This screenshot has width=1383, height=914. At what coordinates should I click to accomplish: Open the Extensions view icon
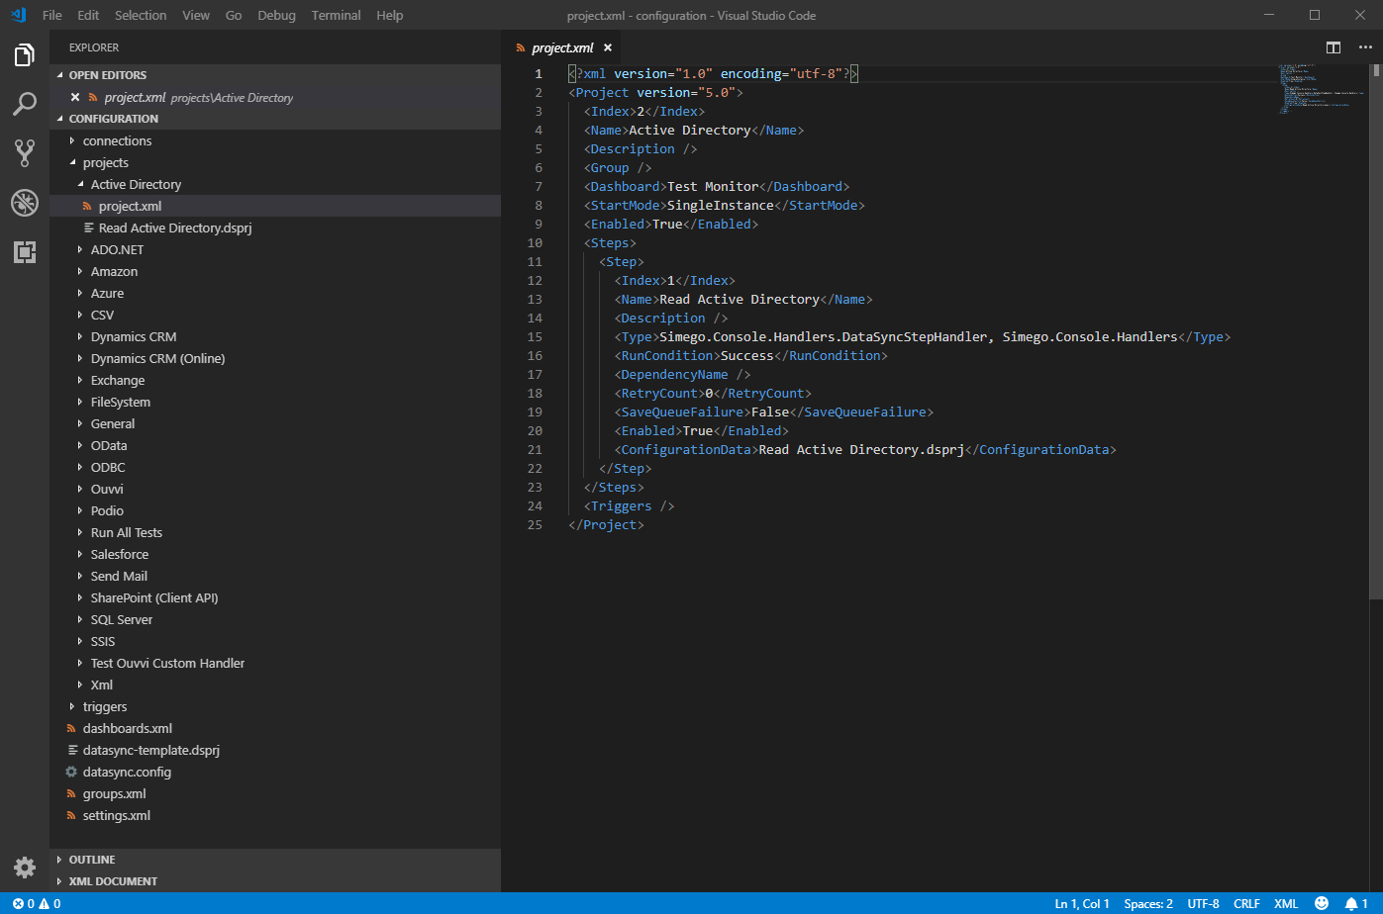click(25, 252)
